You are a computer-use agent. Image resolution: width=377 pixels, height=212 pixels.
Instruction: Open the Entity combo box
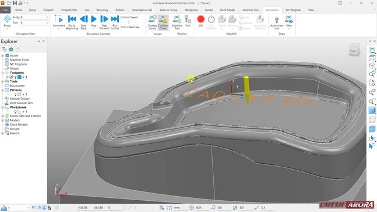click(34, 17)
